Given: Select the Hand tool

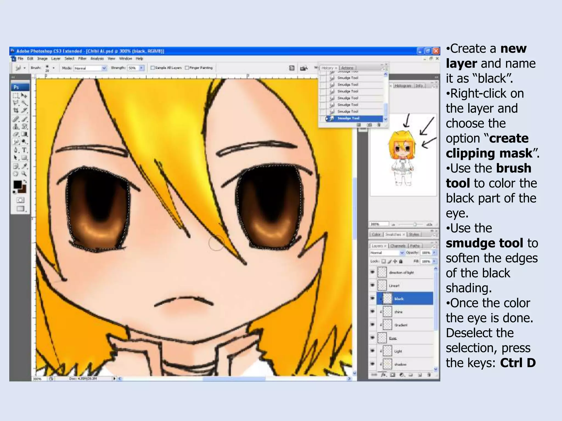Looking at the screenshot, I should pyautogui.click(x=16, y=173).
